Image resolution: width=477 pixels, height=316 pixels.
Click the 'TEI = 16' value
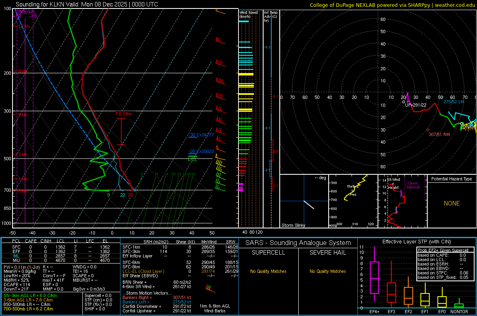[x=80, y=271]
